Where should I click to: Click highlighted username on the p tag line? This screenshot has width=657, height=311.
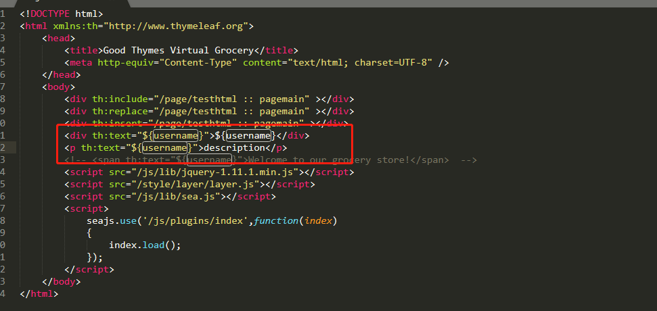coord(164,148)
